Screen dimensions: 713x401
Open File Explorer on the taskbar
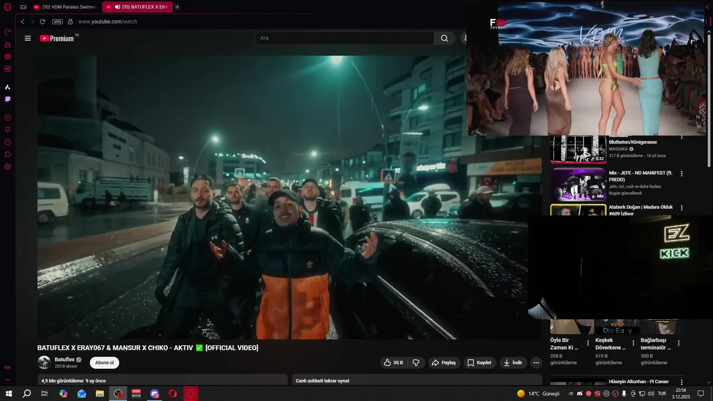(x=100, y=394)
